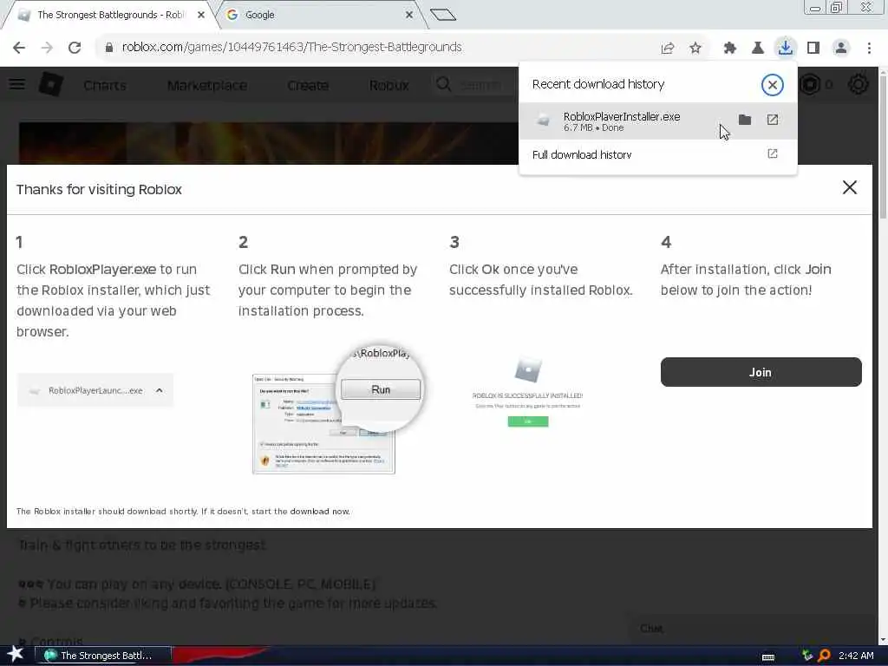Close the Google tab
The width and height of the screenshot is (888, 666).
coord(409,16)
